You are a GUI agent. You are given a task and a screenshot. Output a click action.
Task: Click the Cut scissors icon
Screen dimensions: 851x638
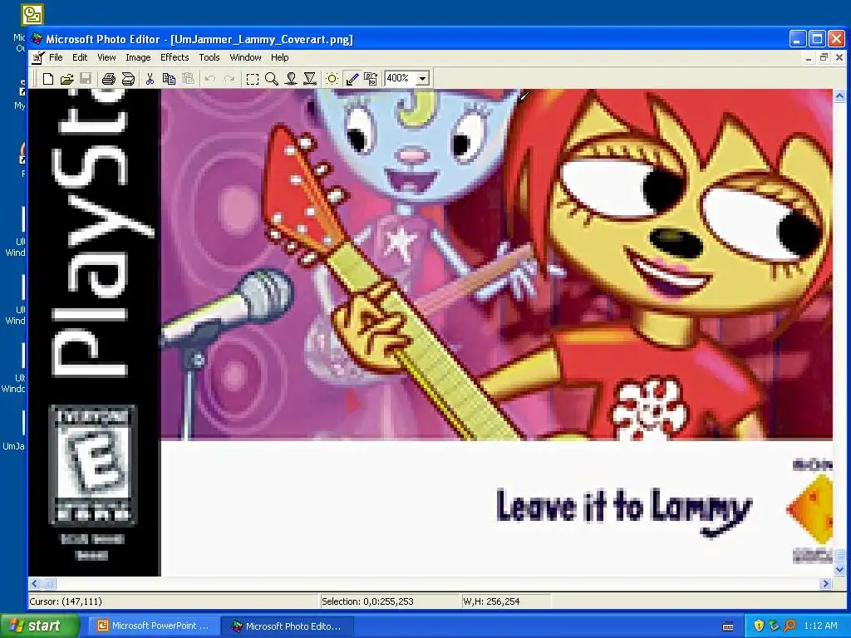(150, 79)
